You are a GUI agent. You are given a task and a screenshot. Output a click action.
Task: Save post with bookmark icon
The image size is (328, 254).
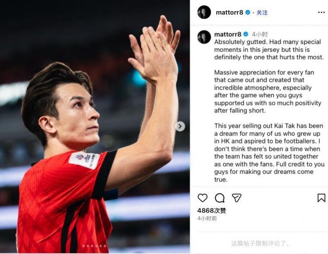pos(321,198)
